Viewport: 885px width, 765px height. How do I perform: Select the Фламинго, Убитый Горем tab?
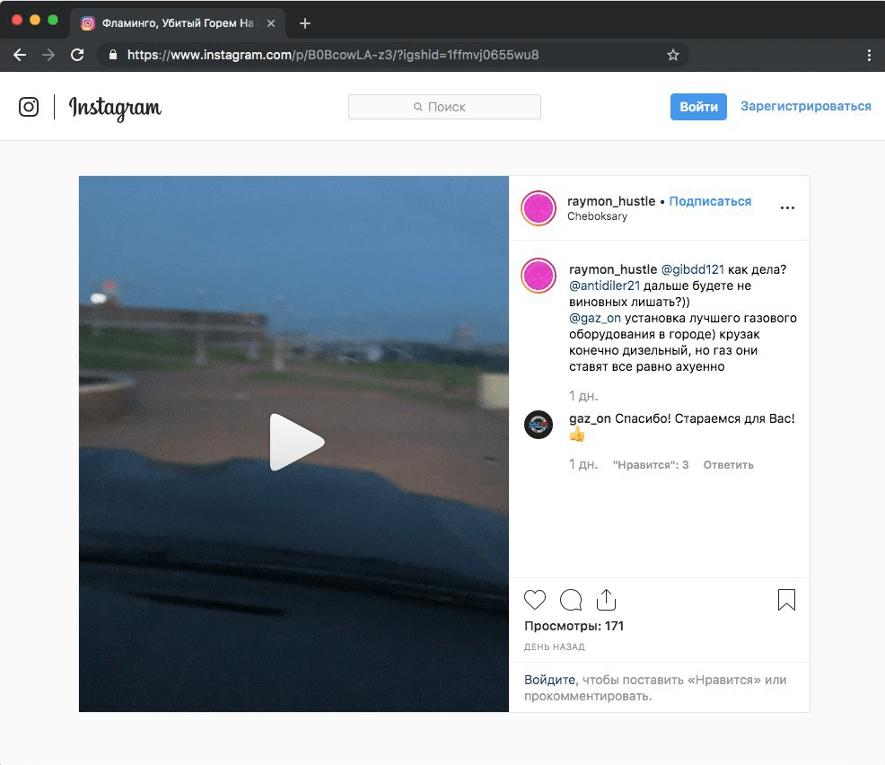(x=178, y=23)
